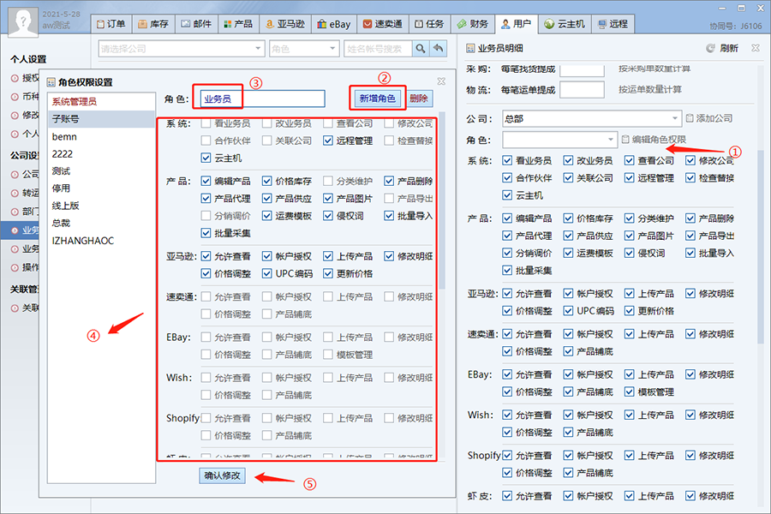Check 合作伙伴 in the 角色权限设置 dialog
The height and width of the screenshot is (514, 771).
pos(206,140)
